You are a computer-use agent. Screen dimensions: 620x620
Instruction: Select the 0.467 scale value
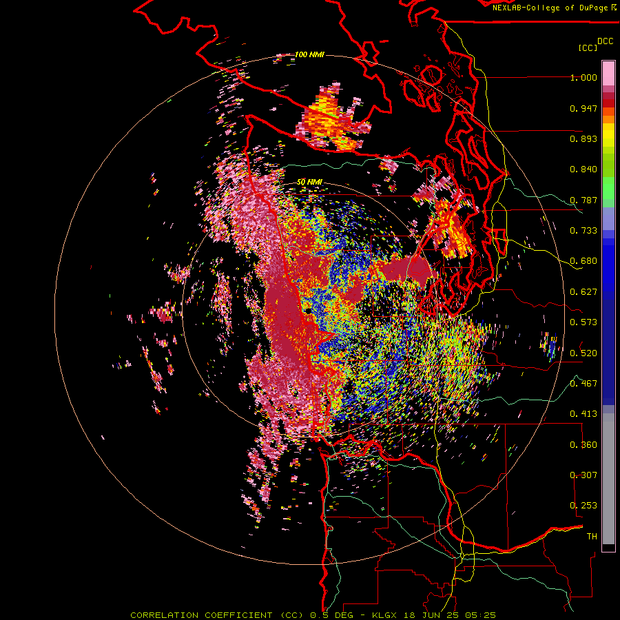(x=583, y=383)
